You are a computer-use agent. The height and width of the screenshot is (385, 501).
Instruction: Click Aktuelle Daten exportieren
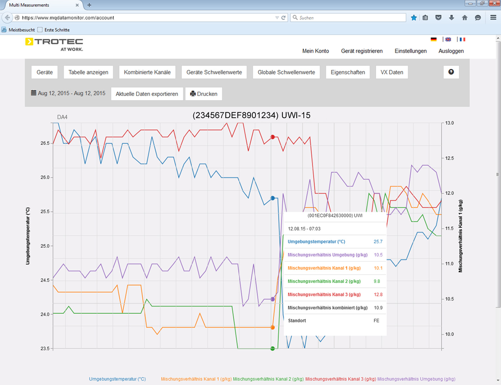[x=147, y=94]
